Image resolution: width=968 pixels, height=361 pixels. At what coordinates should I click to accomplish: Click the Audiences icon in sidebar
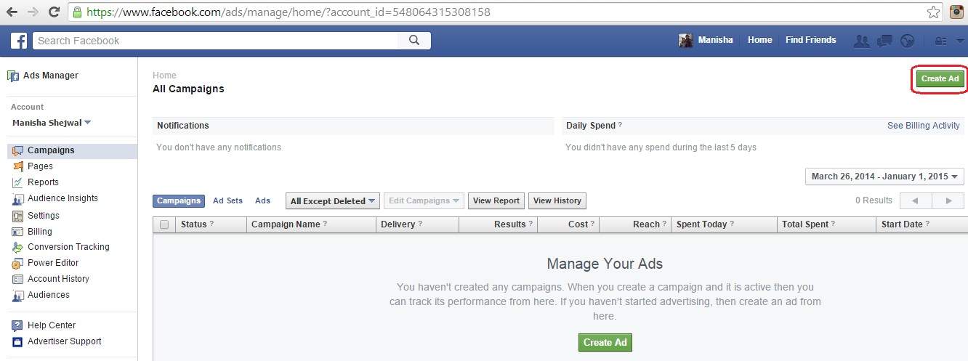tap(18, 296)
